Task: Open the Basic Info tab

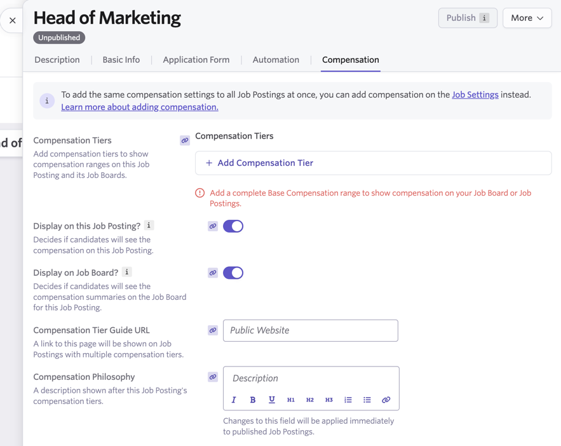Action: [x=121, y=60]
